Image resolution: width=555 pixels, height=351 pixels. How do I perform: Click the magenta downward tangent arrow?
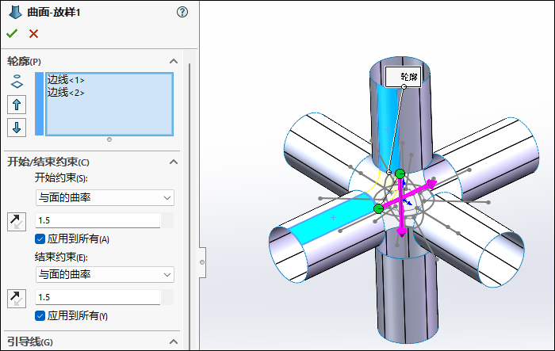402,232
